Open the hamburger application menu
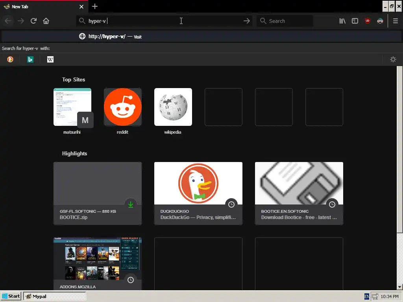Screen dimensions: 403x302 tap(395, 21)
